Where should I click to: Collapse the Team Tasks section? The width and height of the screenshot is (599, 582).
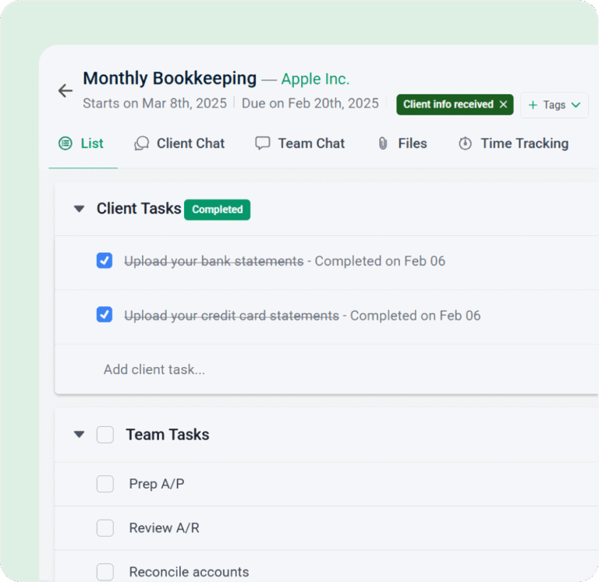pyautogui.click(x=79, y=435)
